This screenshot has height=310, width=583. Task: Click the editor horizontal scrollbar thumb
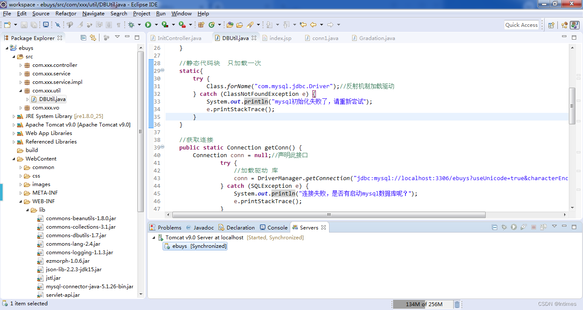click(329, 215)
